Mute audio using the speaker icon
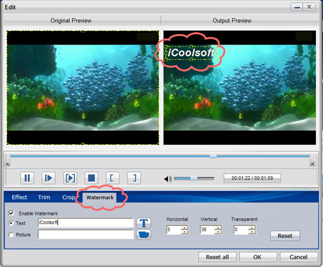The height and width of the screenshot is (267, 323). pos(168,179)
